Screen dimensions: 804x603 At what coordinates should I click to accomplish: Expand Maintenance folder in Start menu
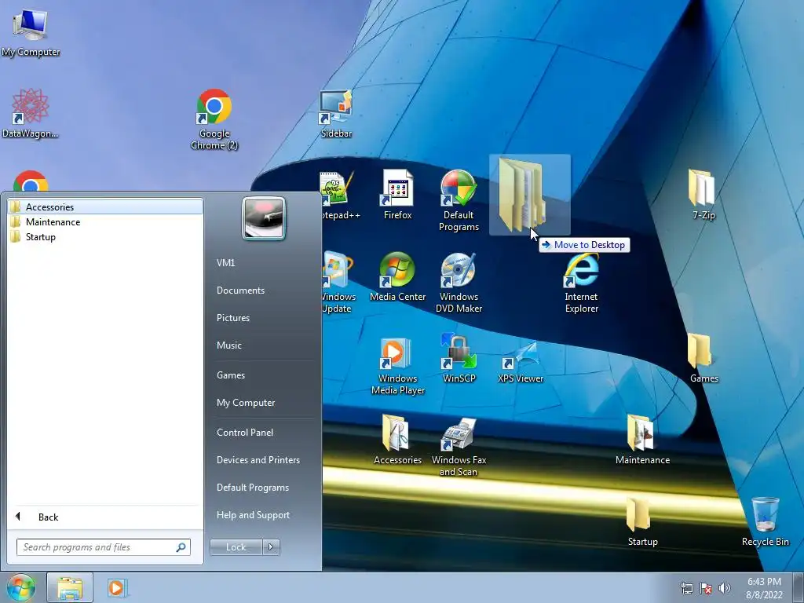pyautogui.click(x=106, y=222)
